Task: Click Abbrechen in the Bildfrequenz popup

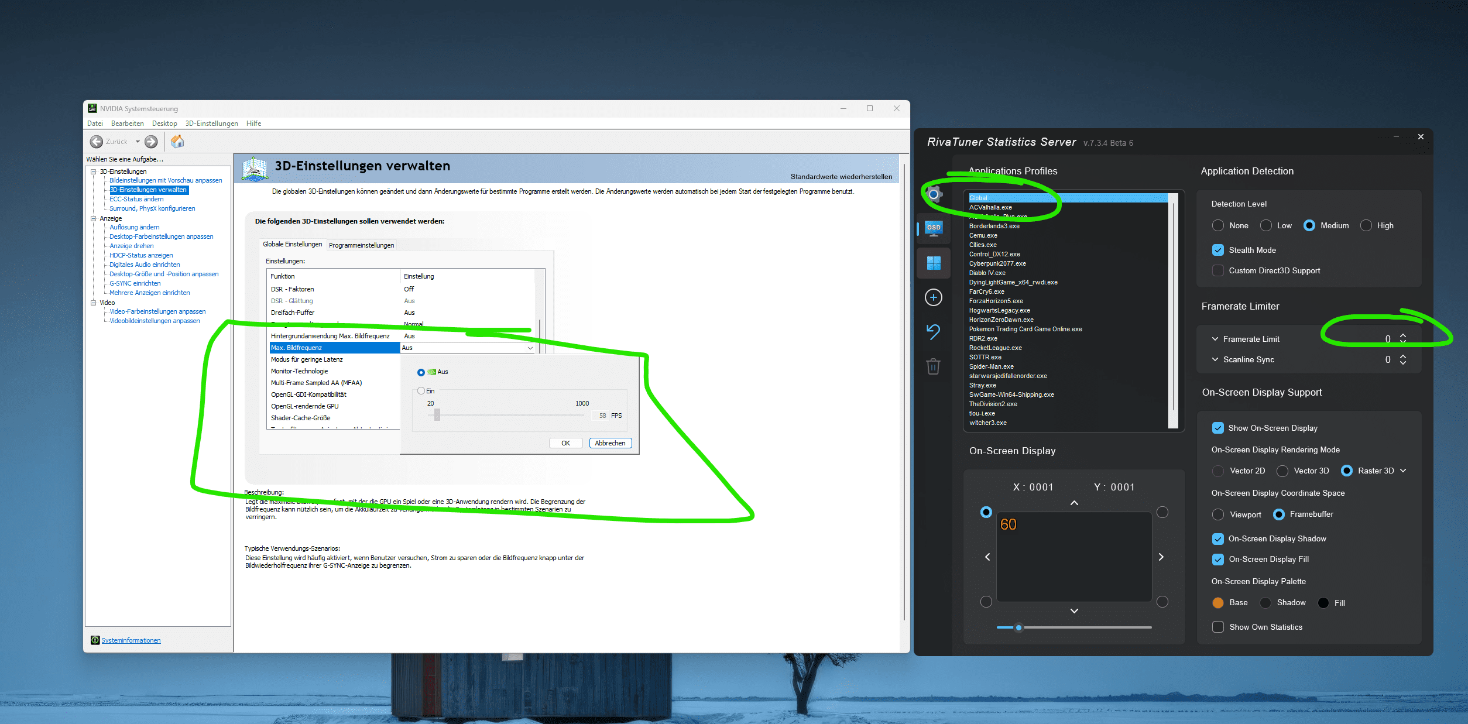Action: [610, 443]
